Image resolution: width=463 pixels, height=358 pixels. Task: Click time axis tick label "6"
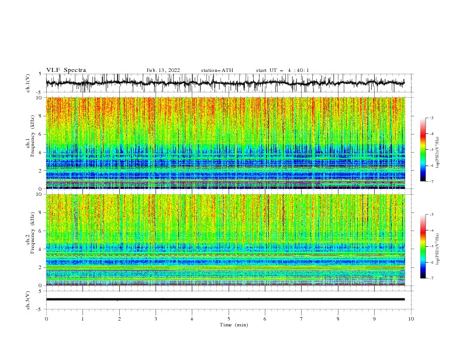(265, 319)
